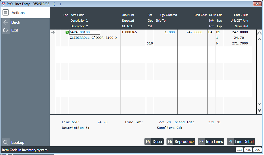This screenshot has height=155, width=264.
Task: Click the Qty Ordered column header
Action: tap(168, 15)
